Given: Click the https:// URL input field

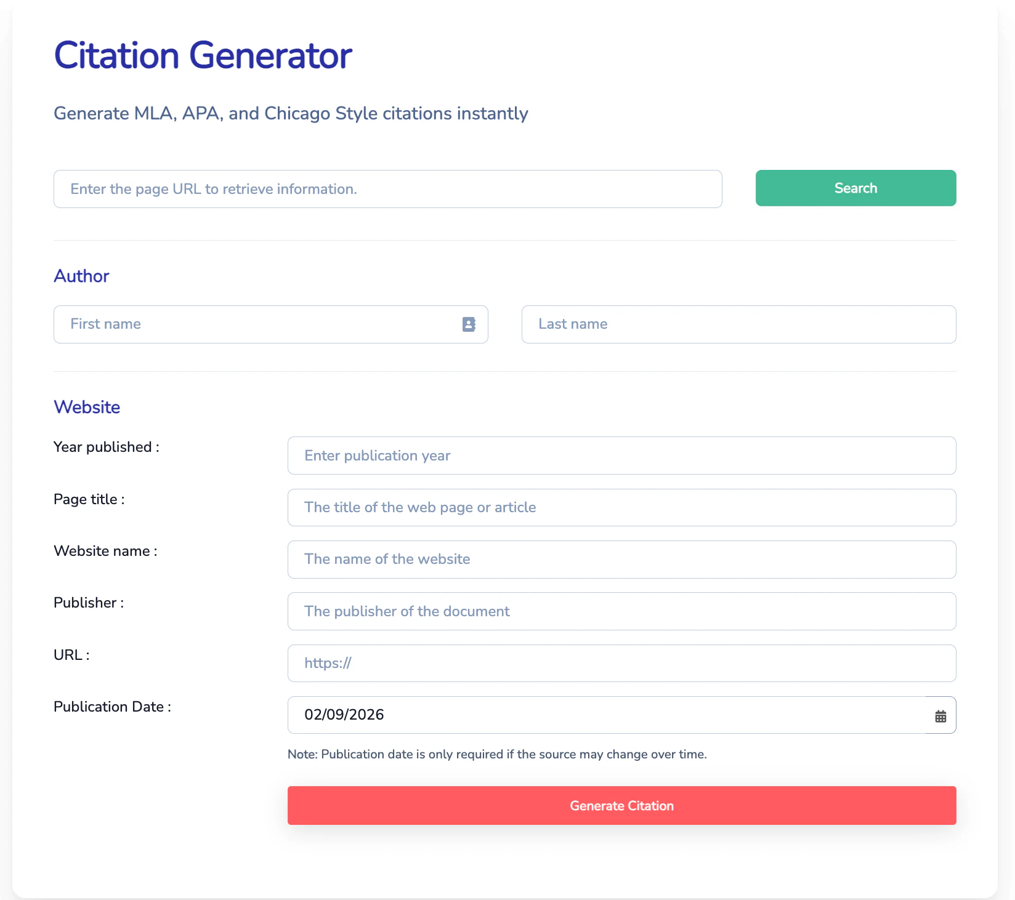Looking at the screenshot, I should coord(621,663).
